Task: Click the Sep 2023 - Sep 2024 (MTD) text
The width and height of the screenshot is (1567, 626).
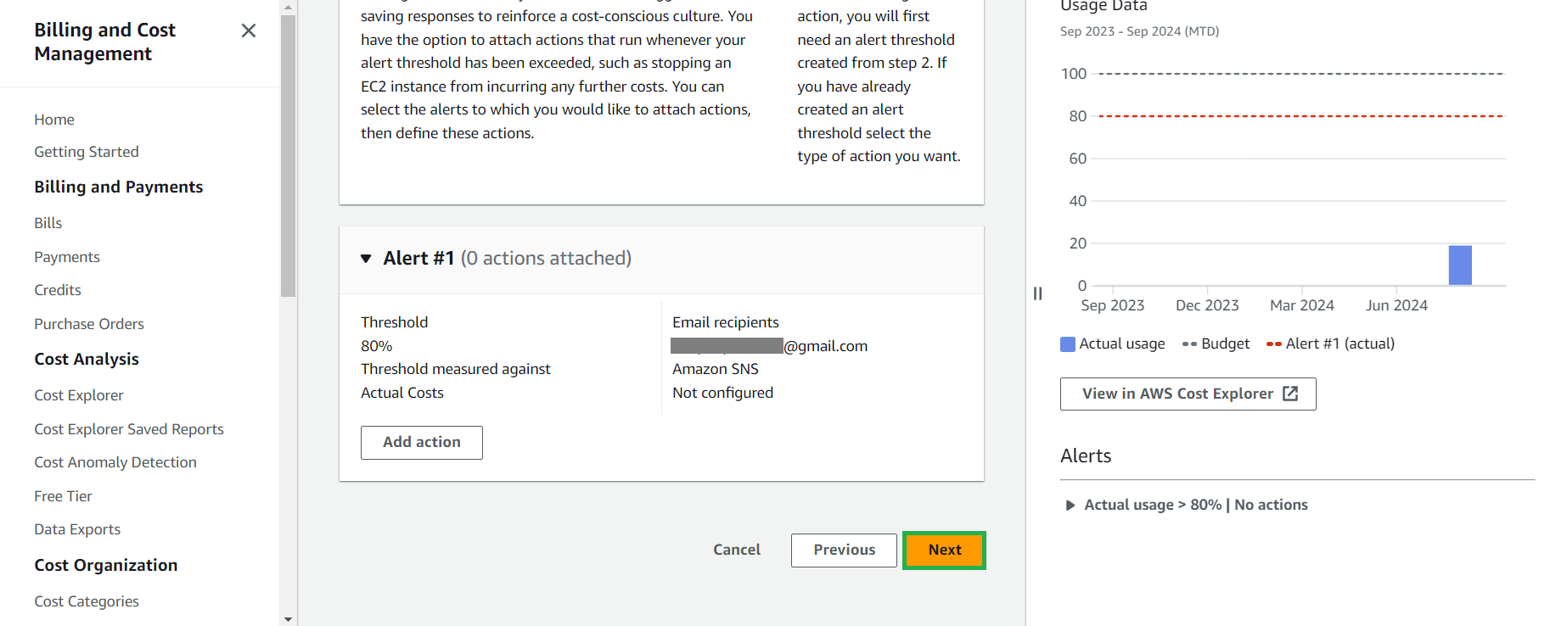Action: (x=1139, y=31)
